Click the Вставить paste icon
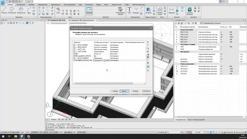The width and height of the screenshot is (247, 139). coord(148,10)
